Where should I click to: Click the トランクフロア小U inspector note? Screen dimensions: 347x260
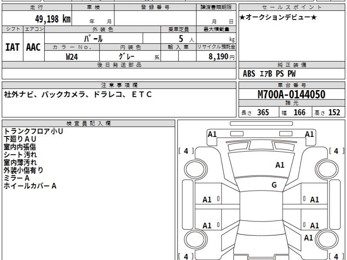33,131
